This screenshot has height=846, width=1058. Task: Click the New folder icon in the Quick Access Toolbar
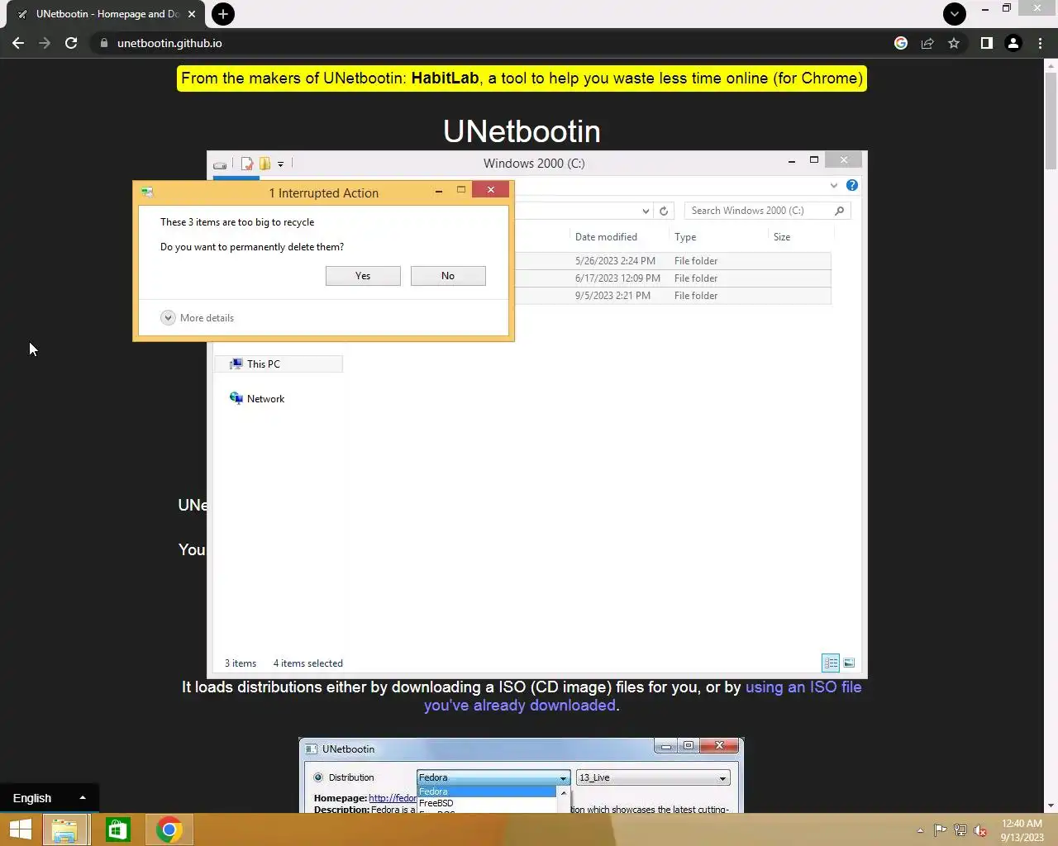click(x=264, y=164)
